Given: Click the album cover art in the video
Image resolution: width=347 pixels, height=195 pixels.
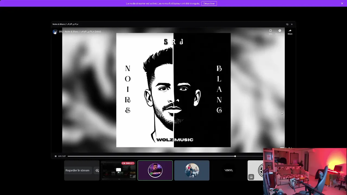Looking at the screenshot, I should (173, 90).
